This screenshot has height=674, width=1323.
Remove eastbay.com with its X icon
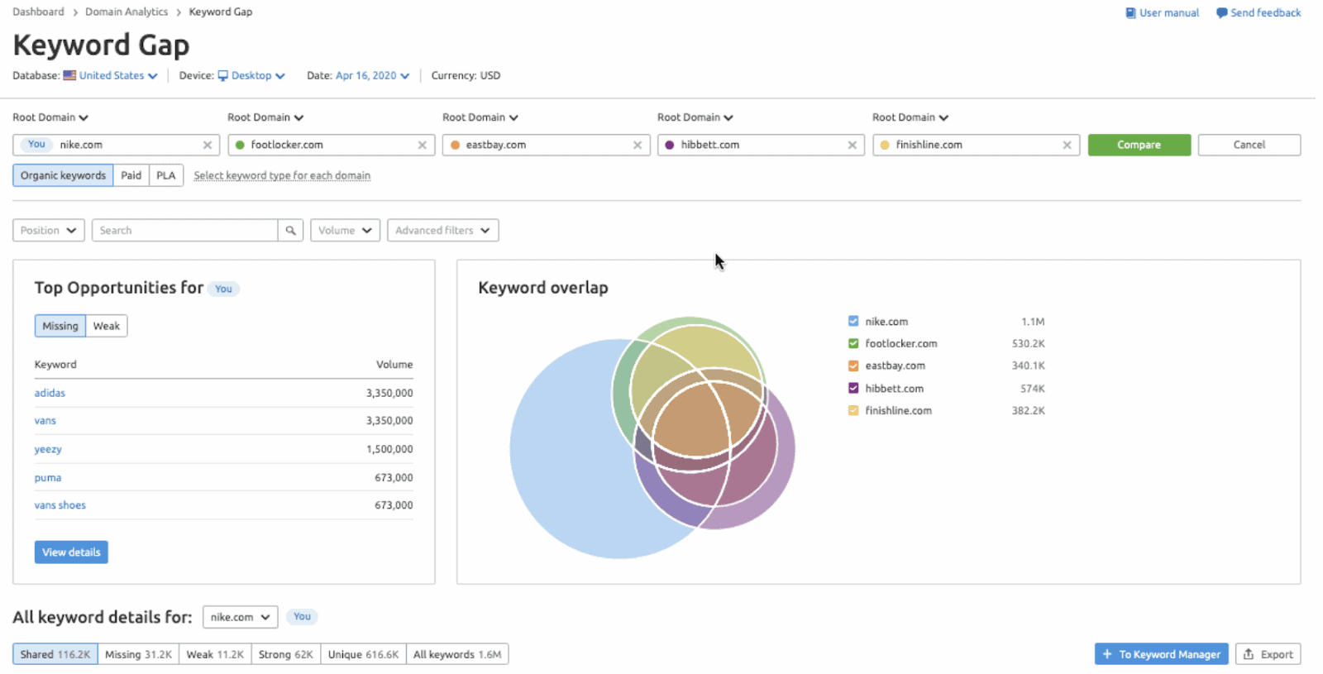point(638,146)
